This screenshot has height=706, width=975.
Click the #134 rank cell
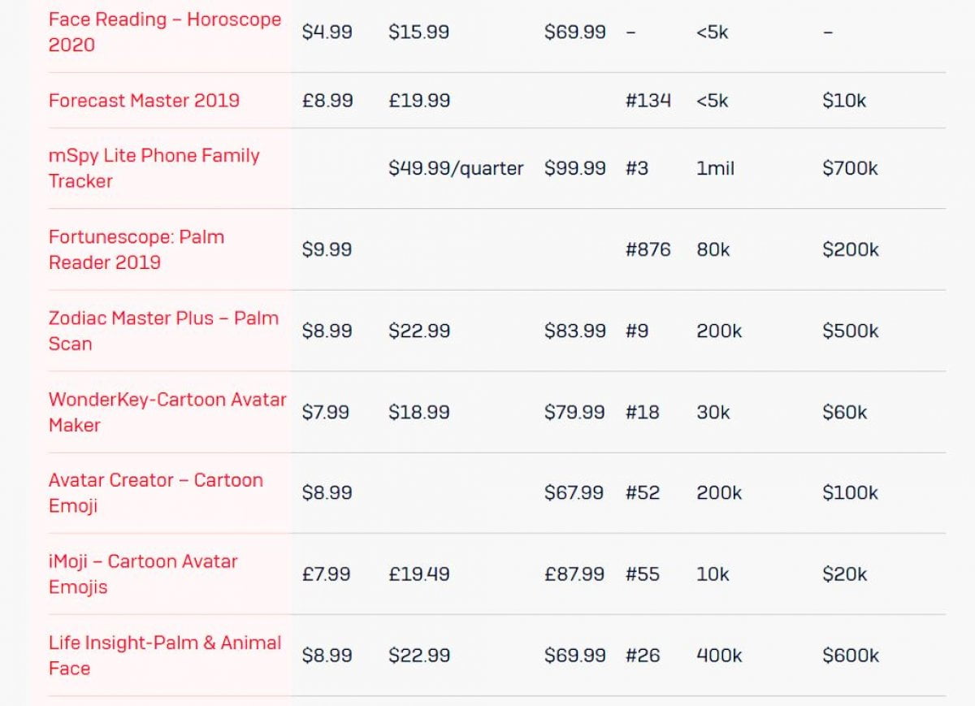click(x=648, y=101)
